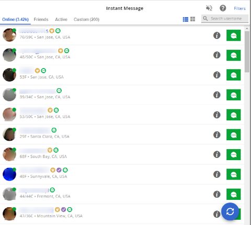The image size is (251, 225).
Task: Switch to grid view layout
Action: pos(192,19)
